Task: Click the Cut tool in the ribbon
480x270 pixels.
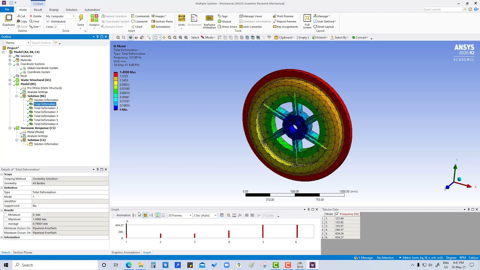Action: [21, 16]
